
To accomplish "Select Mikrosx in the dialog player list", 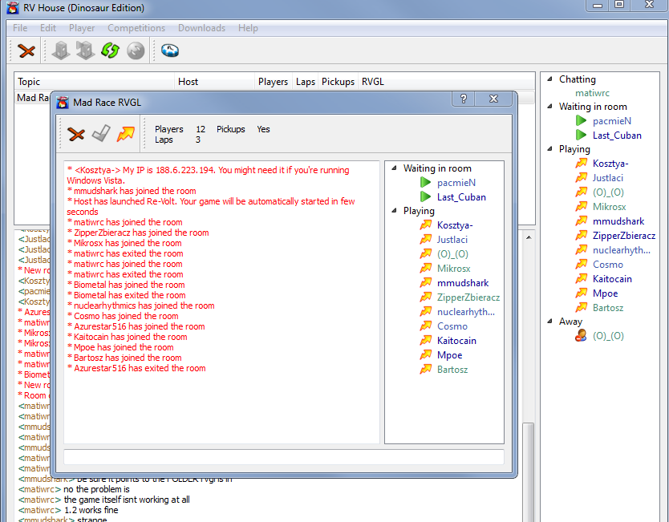I will click(453, 269).
